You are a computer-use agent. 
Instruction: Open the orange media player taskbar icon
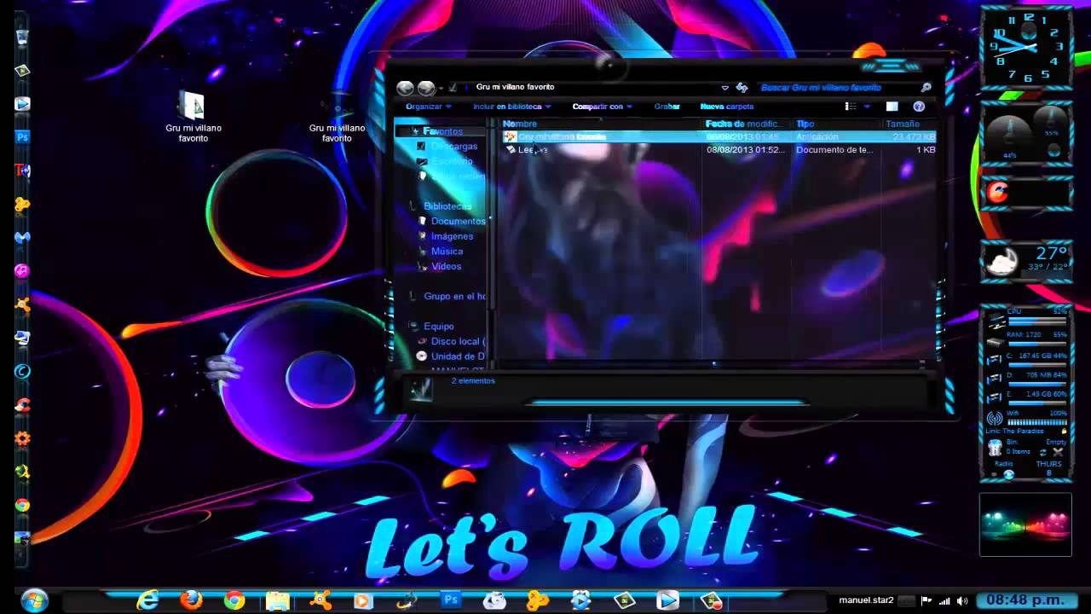(x=364, y=600)
